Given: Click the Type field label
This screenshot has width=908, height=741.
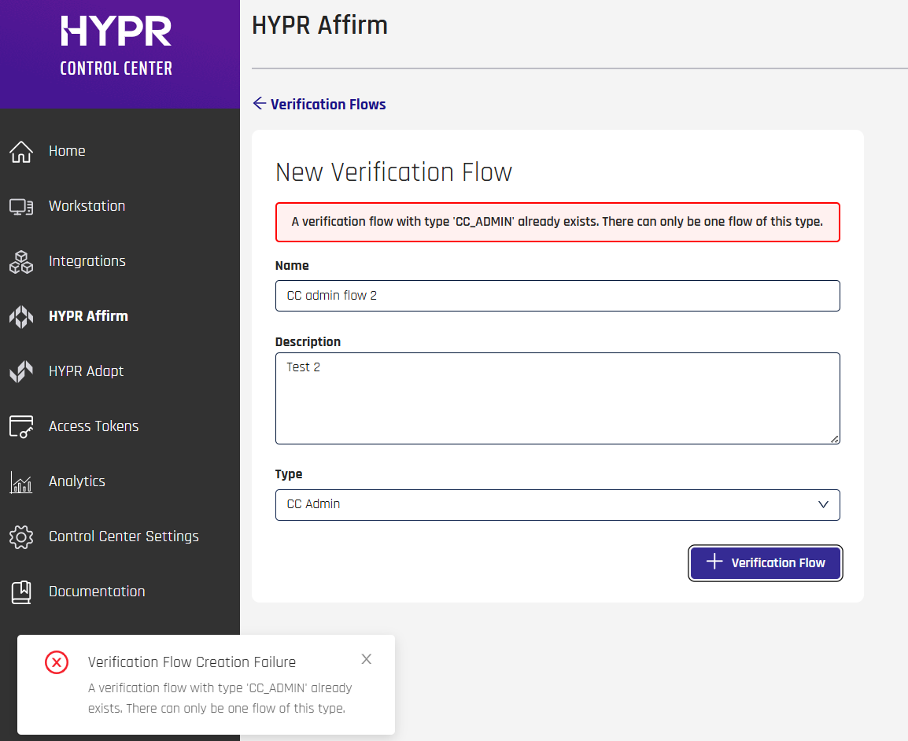Looking at the screenshot, I should [289, 474].
